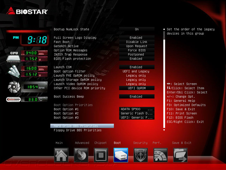Click the memory 1600 MHz readout

pos(34,68)
